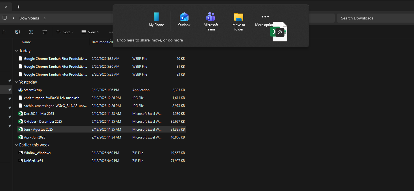This screenshot has height=191, width=414.
Task: Open the toolbar See more menu
Action: click(111, 32)
